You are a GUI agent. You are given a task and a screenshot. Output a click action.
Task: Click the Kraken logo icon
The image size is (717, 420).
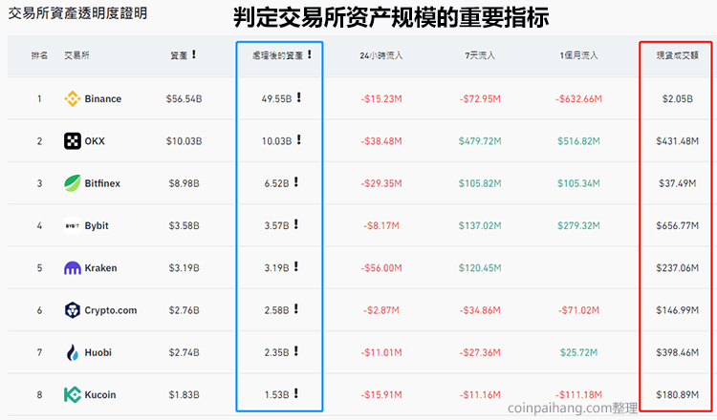(73, 268)
